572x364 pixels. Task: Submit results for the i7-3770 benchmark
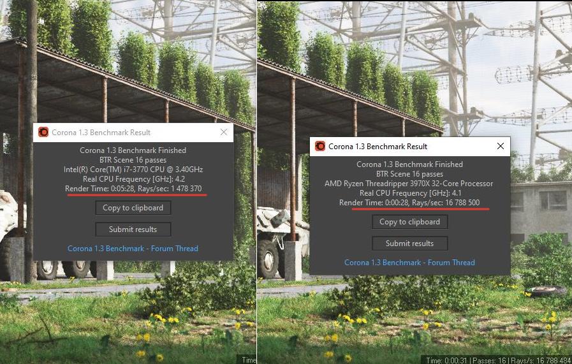[133, 229]
